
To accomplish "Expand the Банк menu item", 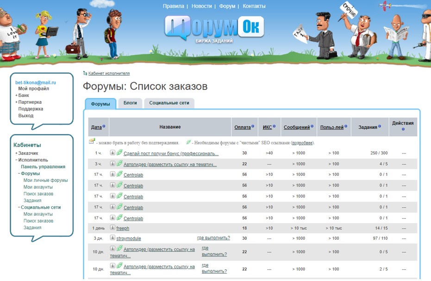I will click(x=16, y=96).
